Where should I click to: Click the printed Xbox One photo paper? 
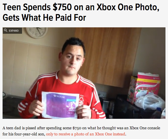coord(60,105)
